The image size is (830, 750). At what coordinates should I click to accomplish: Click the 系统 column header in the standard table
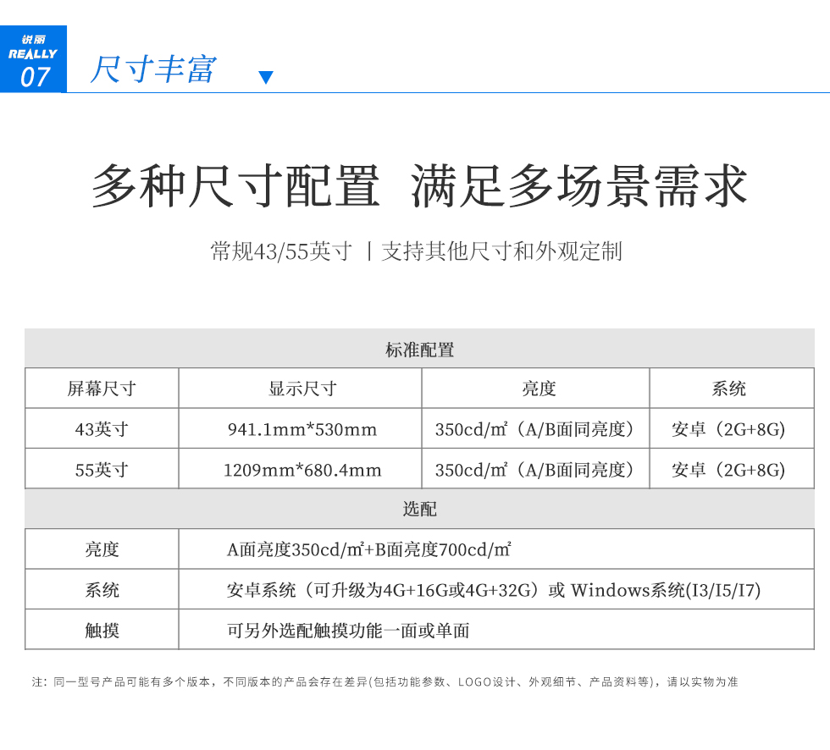tap(732, 389)
